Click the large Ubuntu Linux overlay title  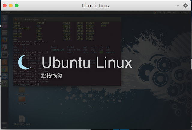point(87,62)
